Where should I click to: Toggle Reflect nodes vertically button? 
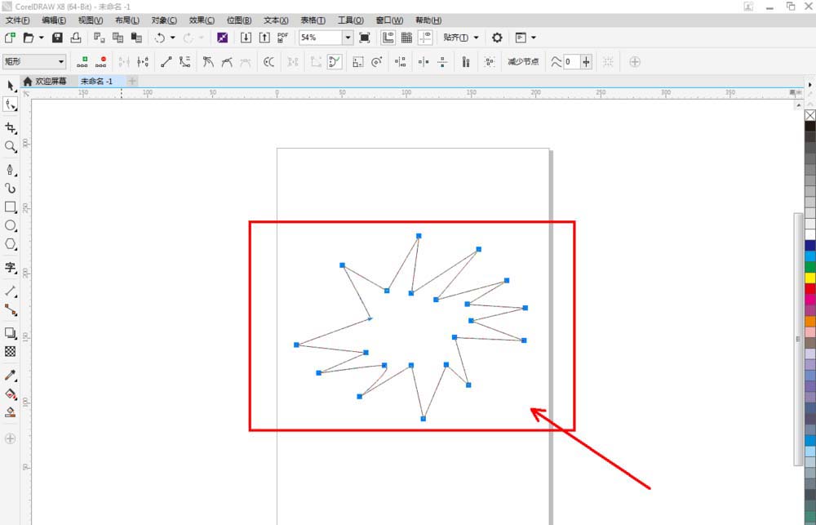442,62
